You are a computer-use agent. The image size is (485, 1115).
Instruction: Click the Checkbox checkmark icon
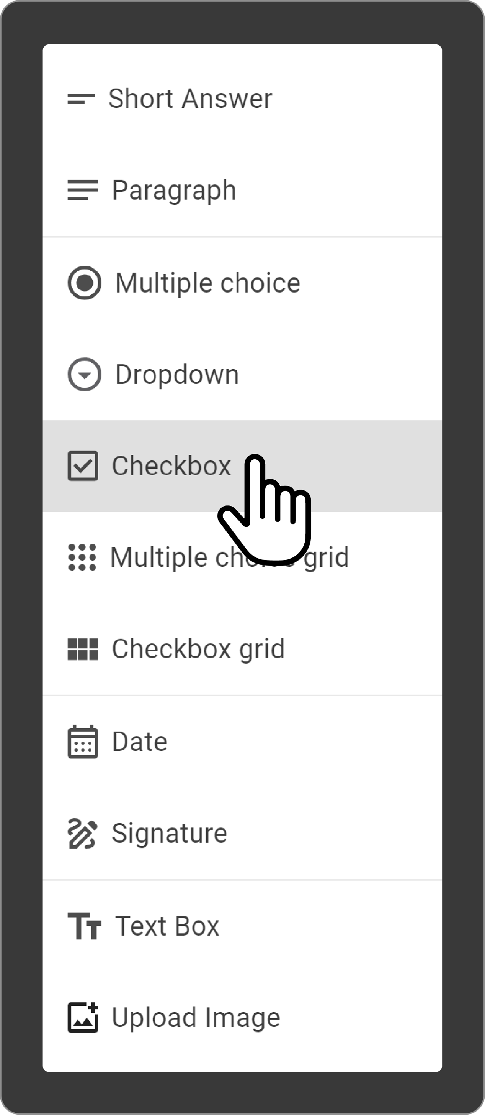83,466
